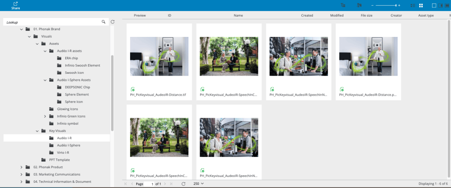Click the PH_PicKeyvisual_AudeoIR-Distance.p... file name
The height and width of the screenshot is (188, 451).
(368, 94)
